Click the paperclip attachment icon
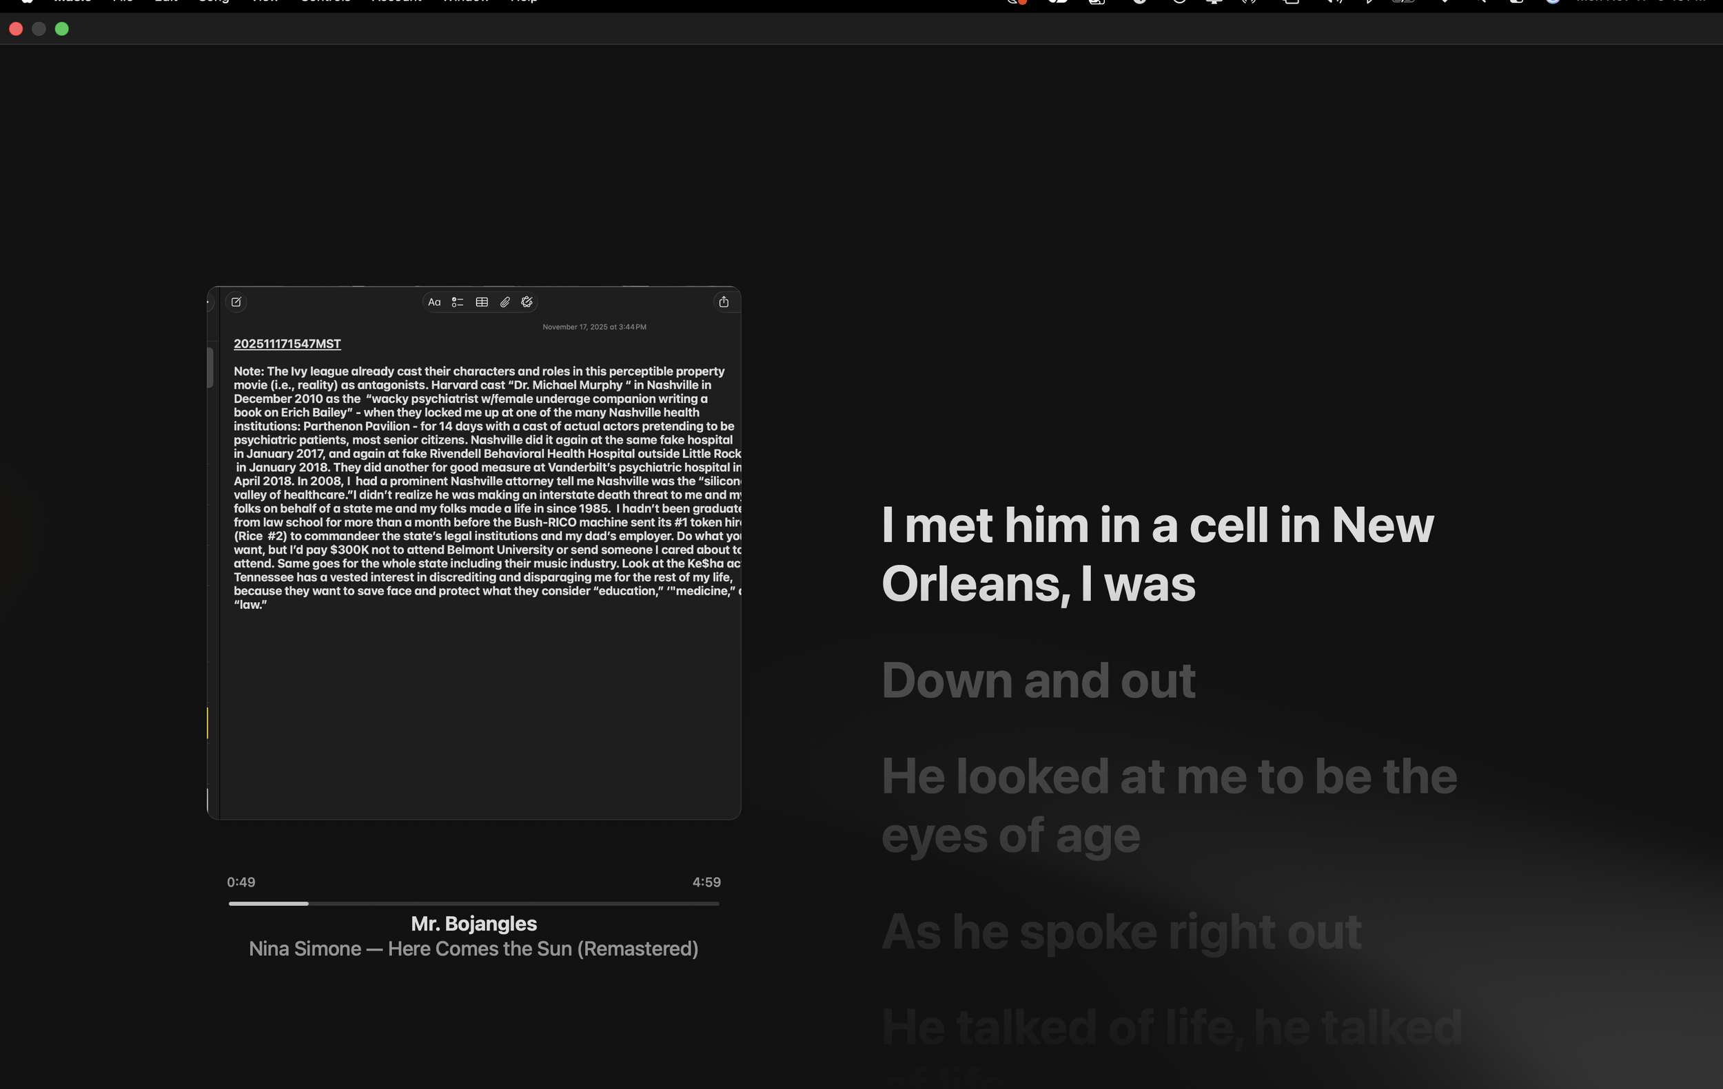Screen dimensions: 1723x1089 pyautogui.click(x=504, y=302)
